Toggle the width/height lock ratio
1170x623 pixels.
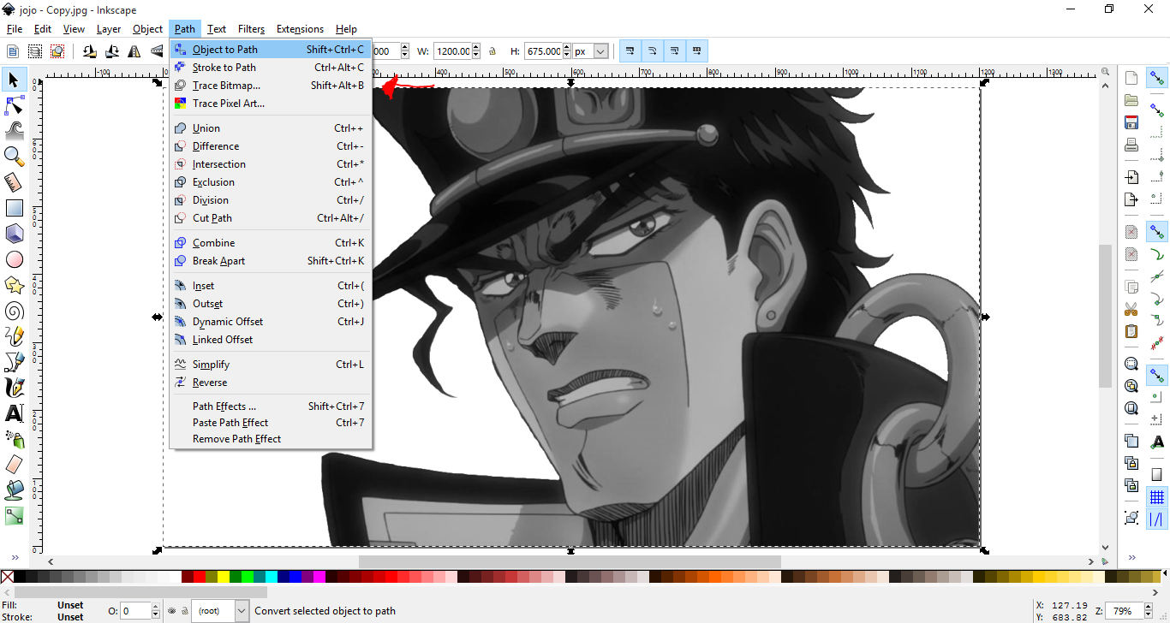point(492,51)
